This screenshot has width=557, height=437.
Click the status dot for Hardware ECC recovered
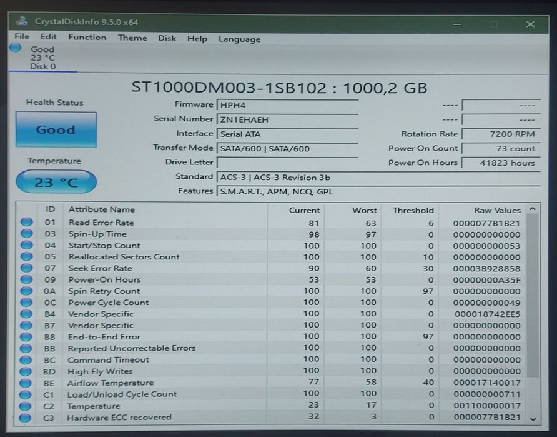[25, 418]
